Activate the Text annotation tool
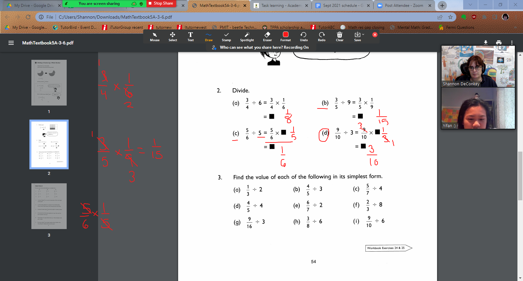Screen dimensions: 523x281 click(191, 37)
